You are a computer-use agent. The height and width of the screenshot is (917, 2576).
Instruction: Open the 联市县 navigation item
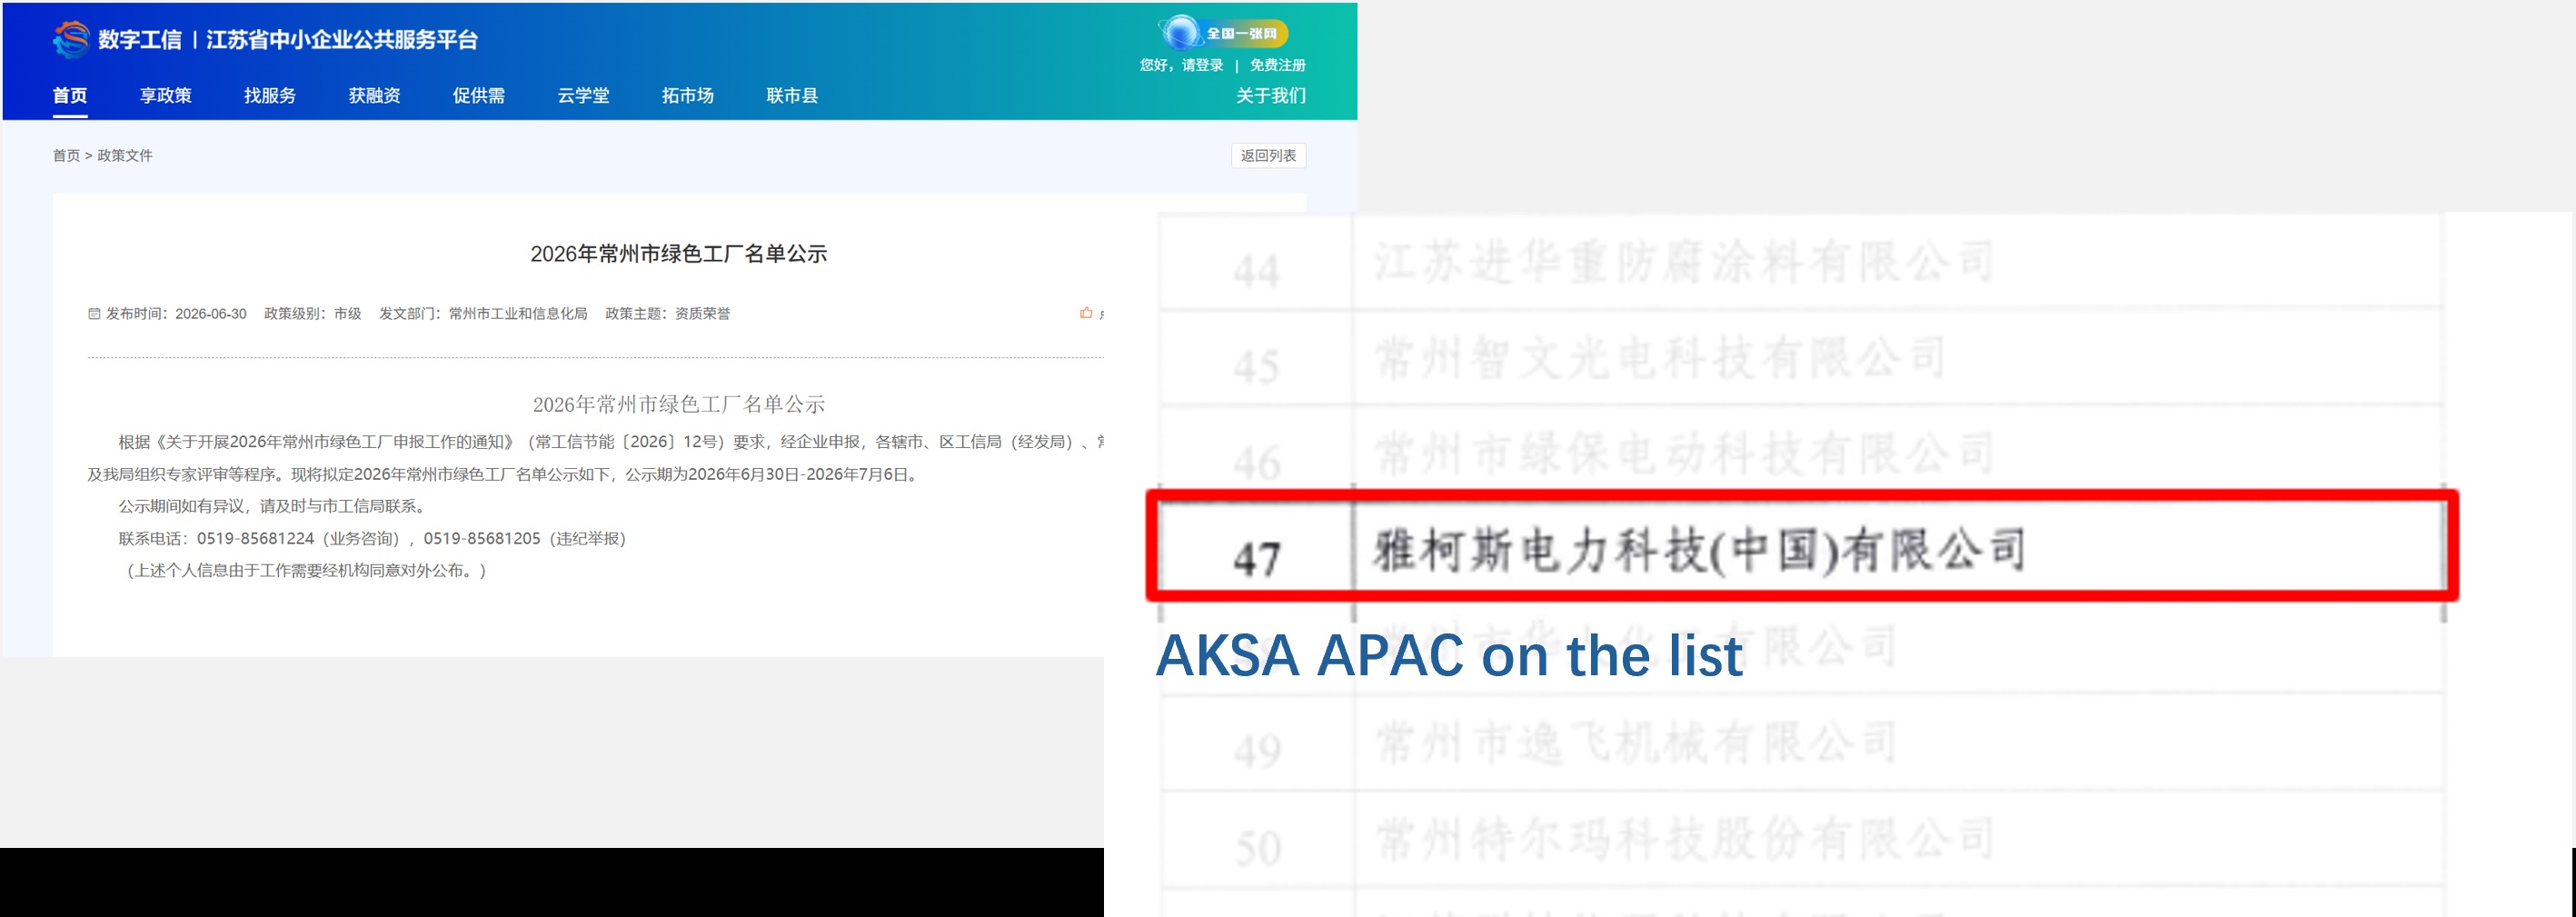(792, 95)
